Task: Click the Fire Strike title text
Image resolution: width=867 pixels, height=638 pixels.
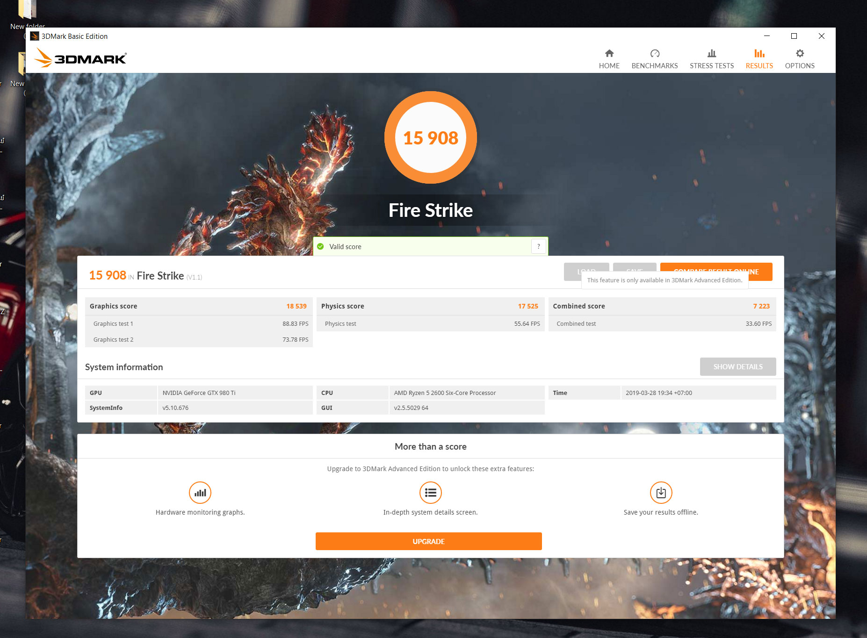Action: pyautogui.click(x=430, y=210)
